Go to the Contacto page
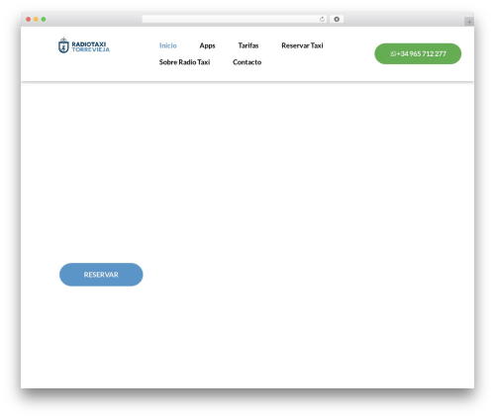 pos(247,62)
